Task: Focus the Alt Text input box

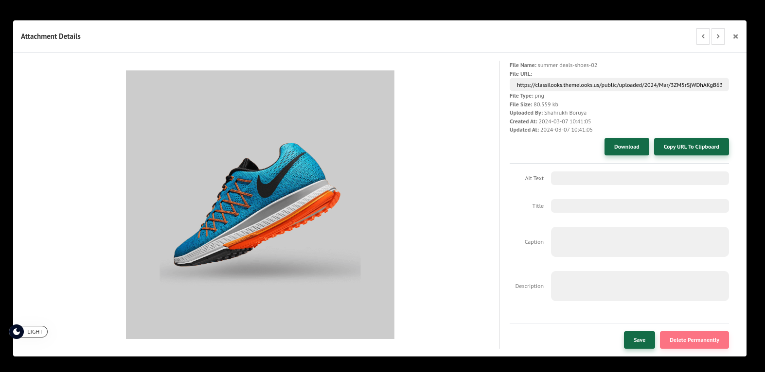Action: click(x=640, y=178)
